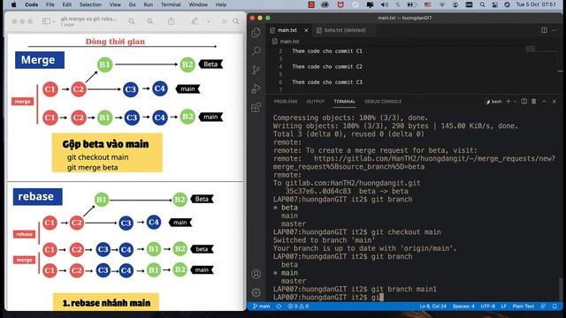Open Run and Debug view
Viewport: 566px width, 318px height.
click(x=256, y=88)
